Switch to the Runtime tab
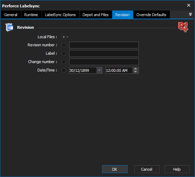This screenshot has height=177, width=195. click(31, 15)
